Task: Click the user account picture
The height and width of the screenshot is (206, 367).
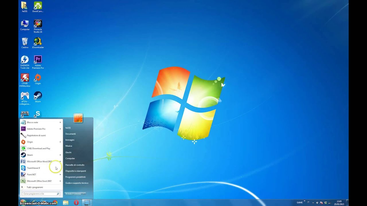Action: click(78, 118)
